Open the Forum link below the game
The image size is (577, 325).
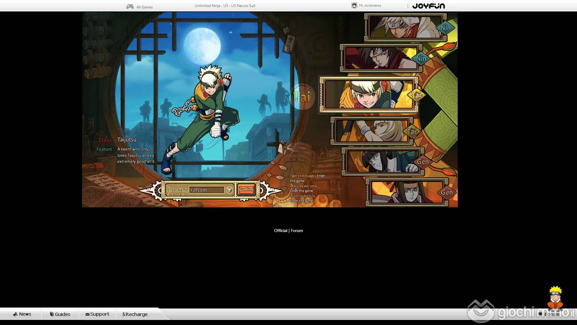pyautogui.click(x=297, y=231)
